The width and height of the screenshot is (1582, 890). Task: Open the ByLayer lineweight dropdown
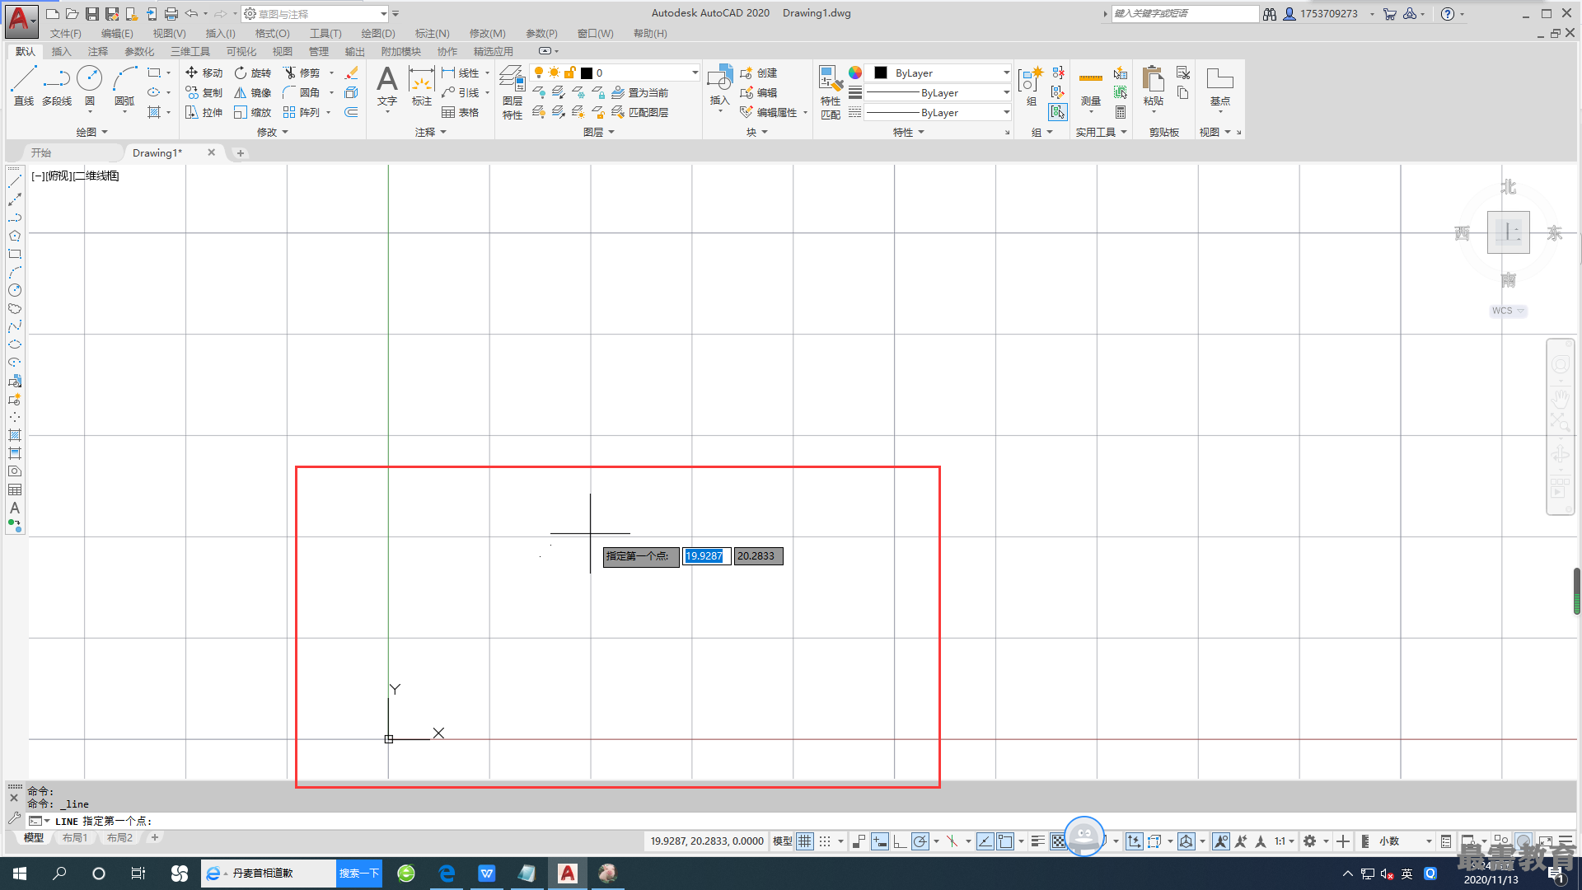pos(938,93)
